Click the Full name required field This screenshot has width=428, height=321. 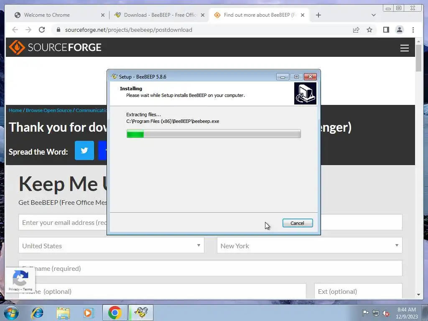point(210,268)
